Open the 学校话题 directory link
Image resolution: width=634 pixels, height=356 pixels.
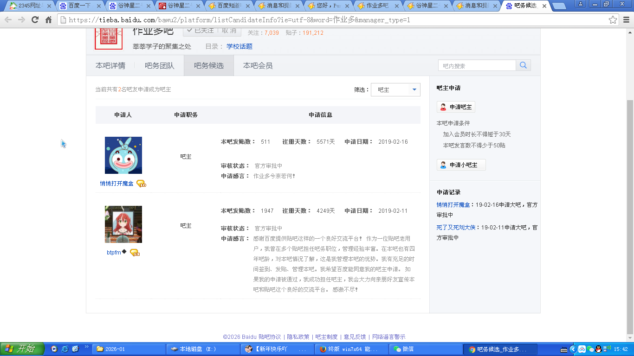[239, 46]
